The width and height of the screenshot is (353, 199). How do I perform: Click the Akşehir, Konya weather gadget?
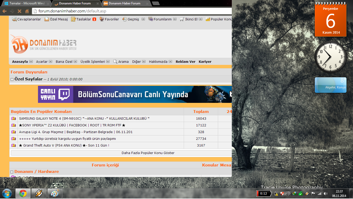tap(330, 85)
